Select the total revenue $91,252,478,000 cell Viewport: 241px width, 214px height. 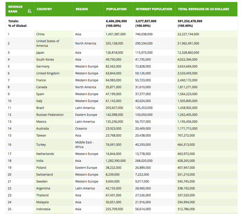tap(190, 21)
